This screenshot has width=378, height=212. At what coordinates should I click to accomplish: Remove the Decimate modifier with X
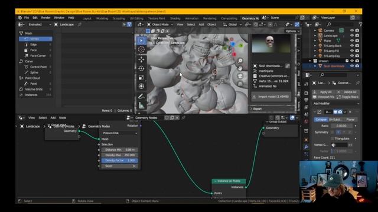coord(350,112)
